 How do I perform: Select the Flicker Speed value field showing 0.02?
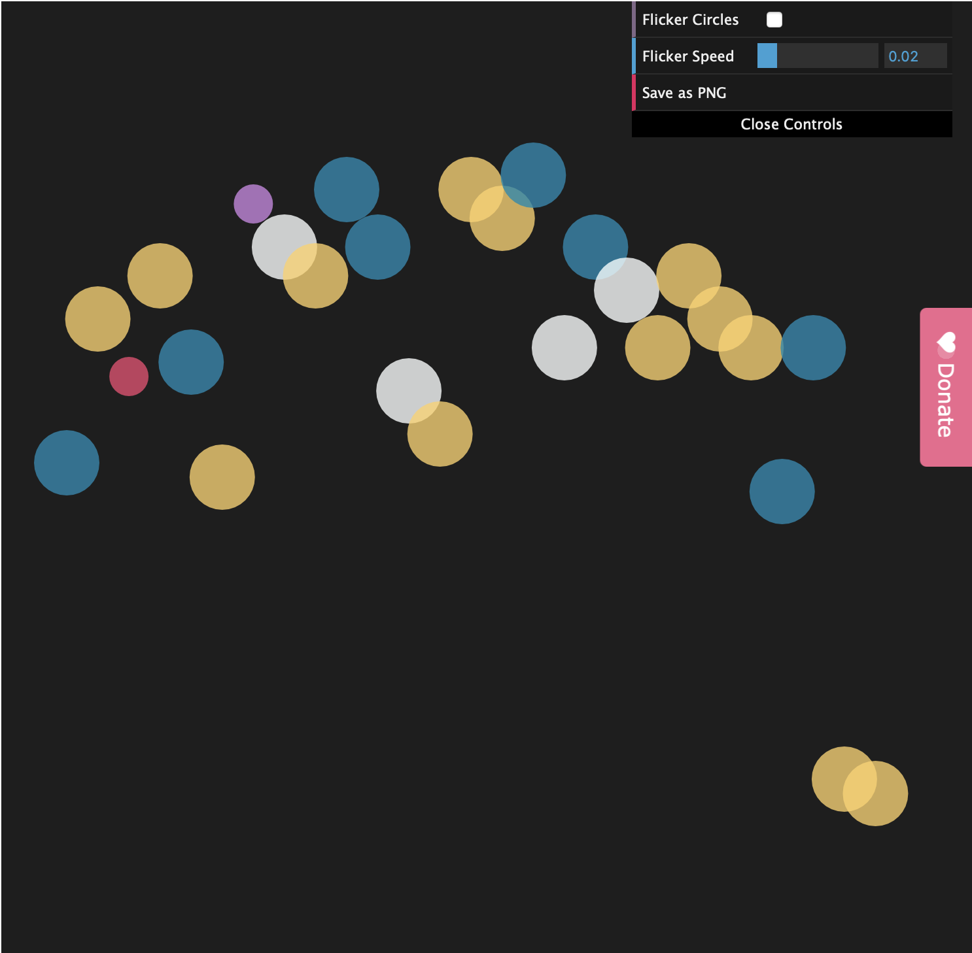pyautogui.click(x=914, y=56)
